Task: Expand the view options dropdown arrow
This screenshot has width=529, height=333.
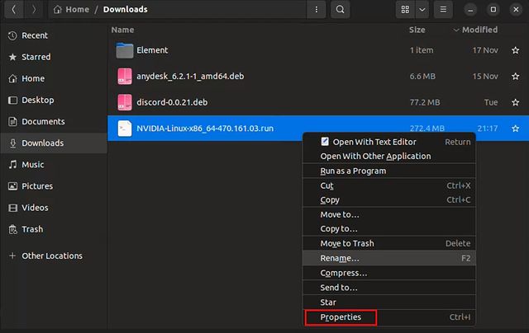Action: 422,9
